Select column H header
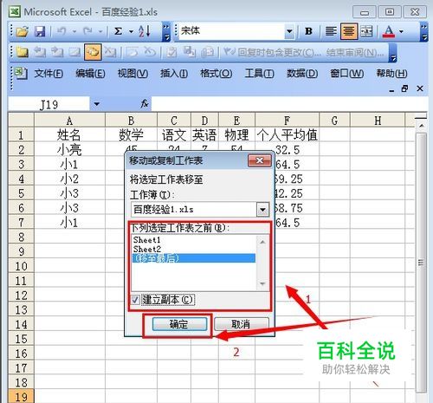Image resolution: width=433 pixels, height=403 pixels. click(x=378, y=120)
